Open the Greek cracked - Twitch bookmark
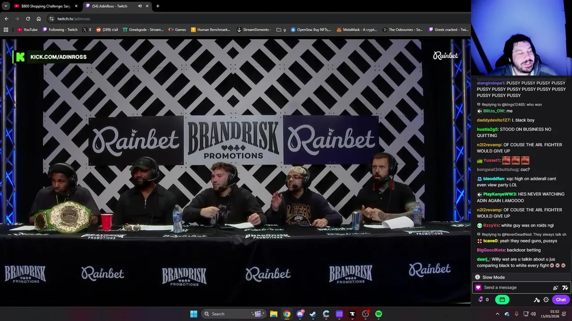The width and height of the screenshot is (572, 321). [x=449, y=29]
